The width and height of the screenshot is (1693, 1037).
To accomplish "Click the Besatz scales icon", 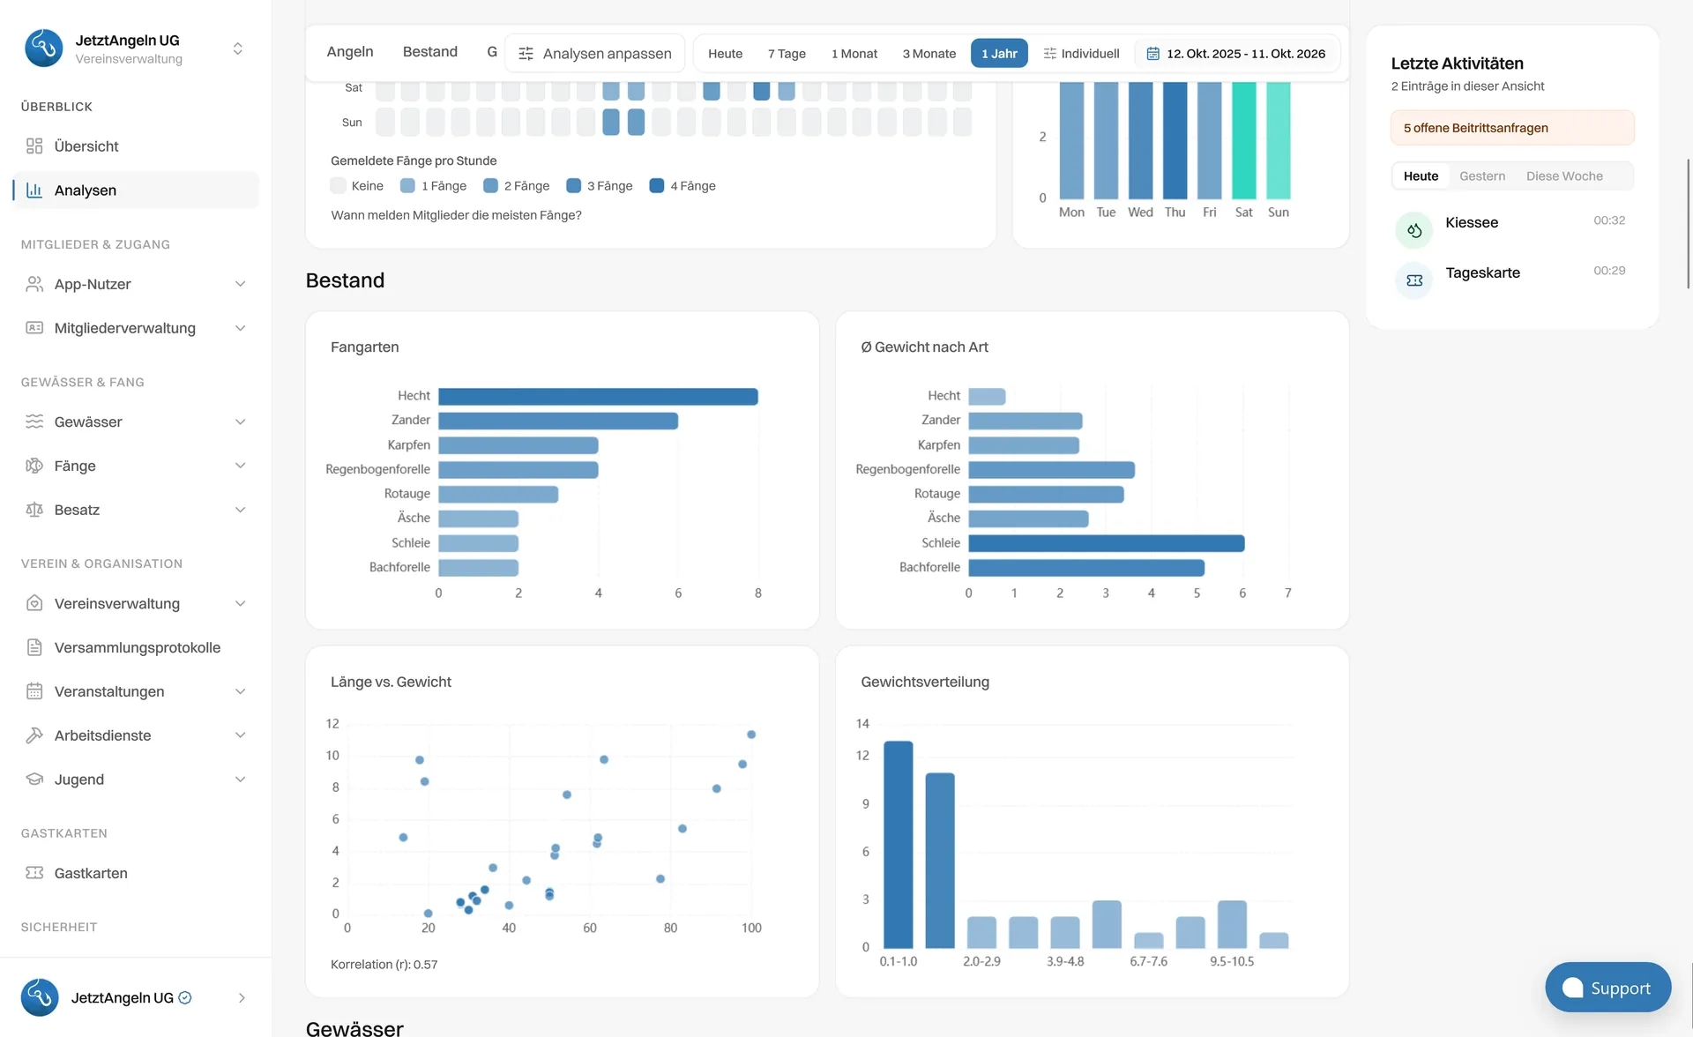I will pyautogui.click(x=34, y=510).
